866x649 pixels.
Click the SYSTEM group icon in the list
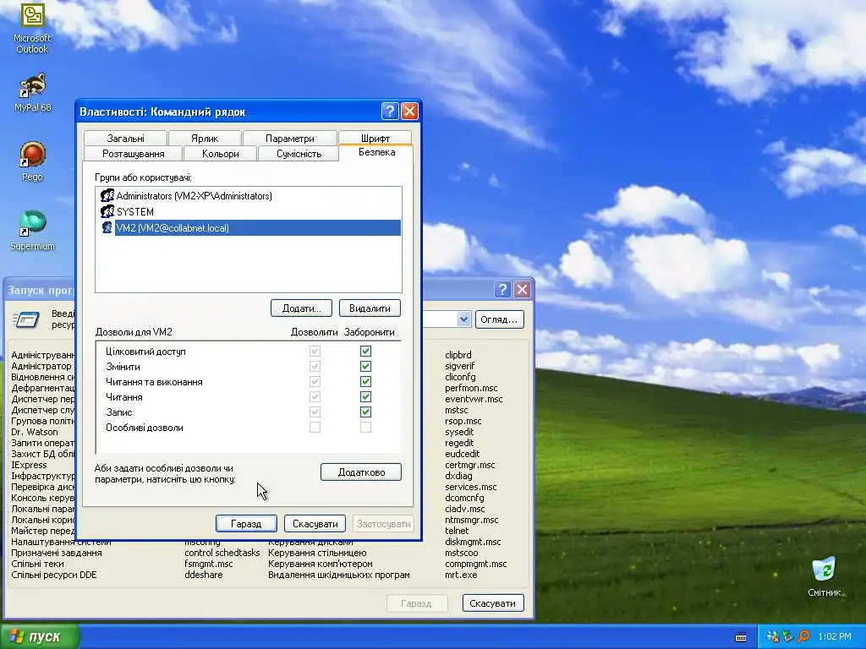[x=107, y=211]
